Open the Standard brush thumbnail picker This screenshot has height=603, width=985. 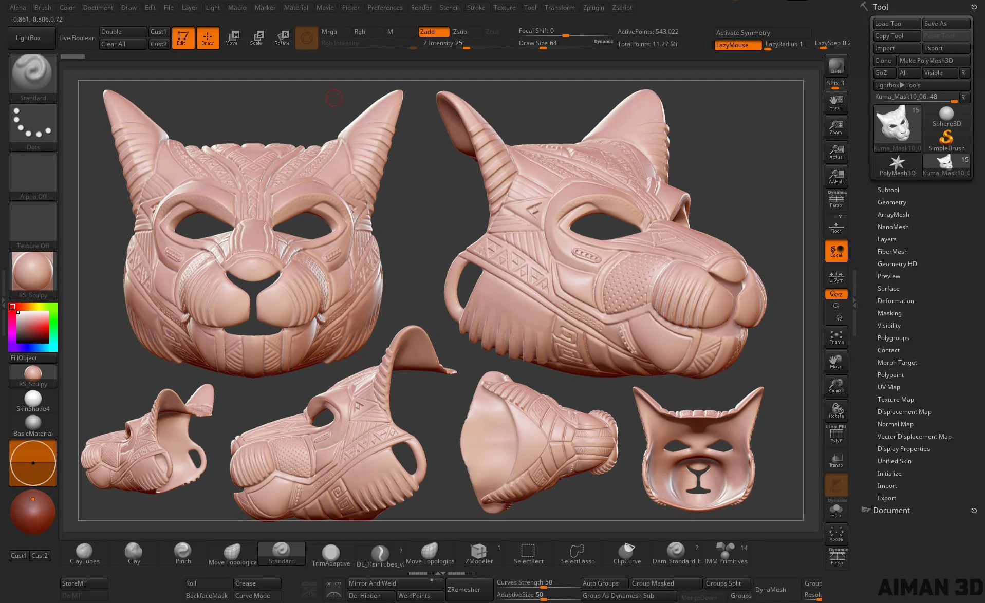(33, 78)
